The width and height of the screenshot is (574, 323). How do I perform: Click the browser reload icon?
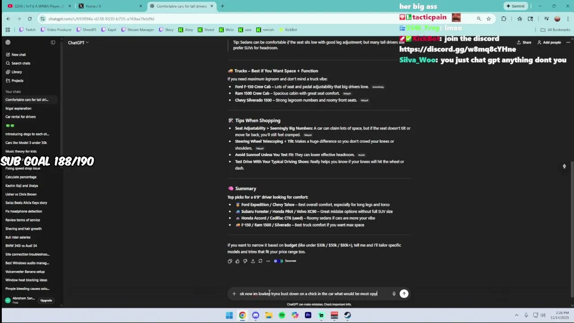[x=30, y=19]
